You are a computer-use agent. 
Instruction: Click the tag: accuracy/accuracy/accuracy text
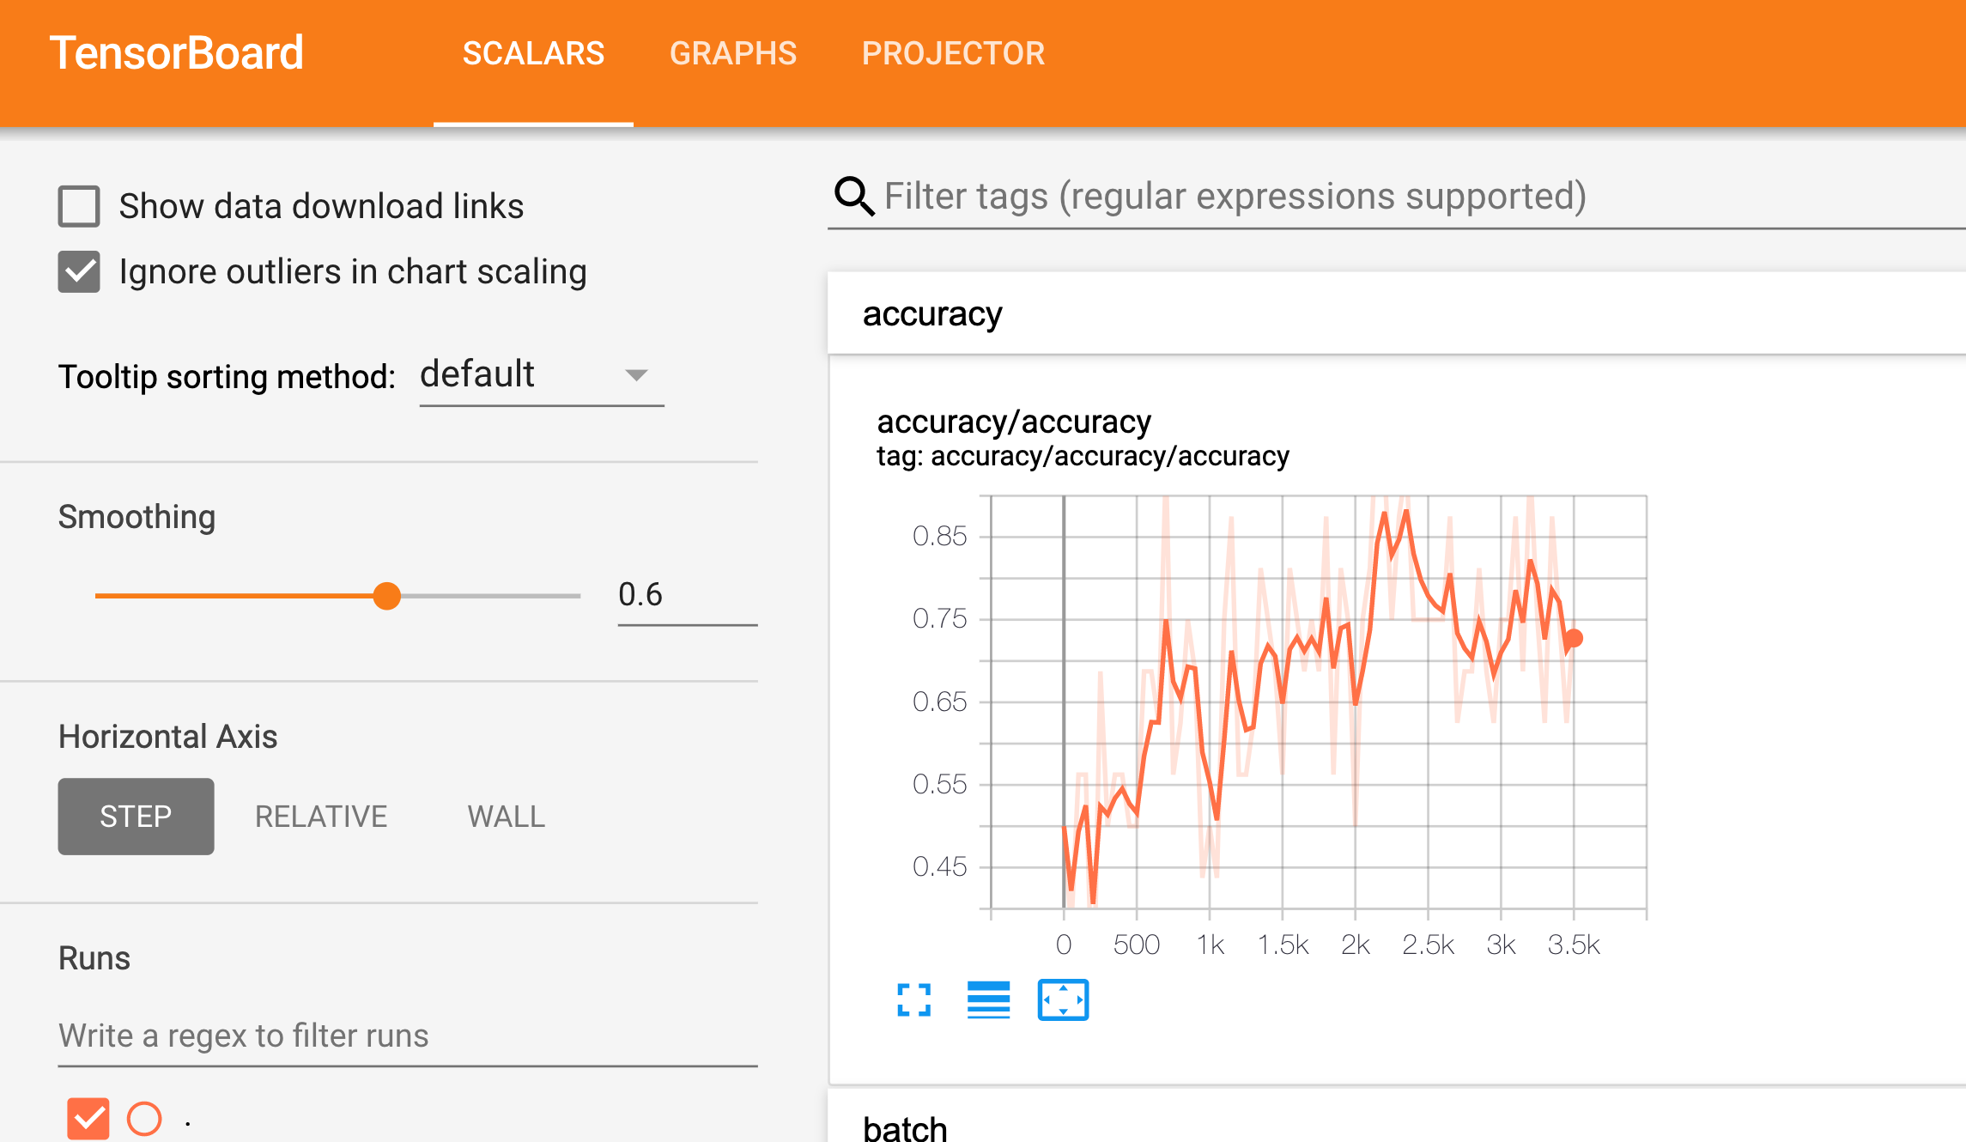click(x=1083, y=456)
